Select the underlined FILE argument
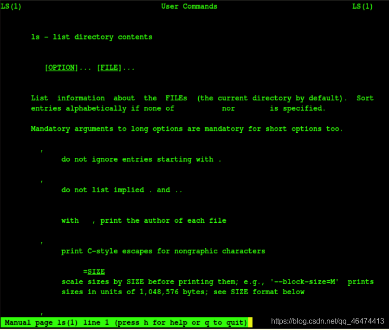Viewport: 389px width, 330px height. (109, 67)
